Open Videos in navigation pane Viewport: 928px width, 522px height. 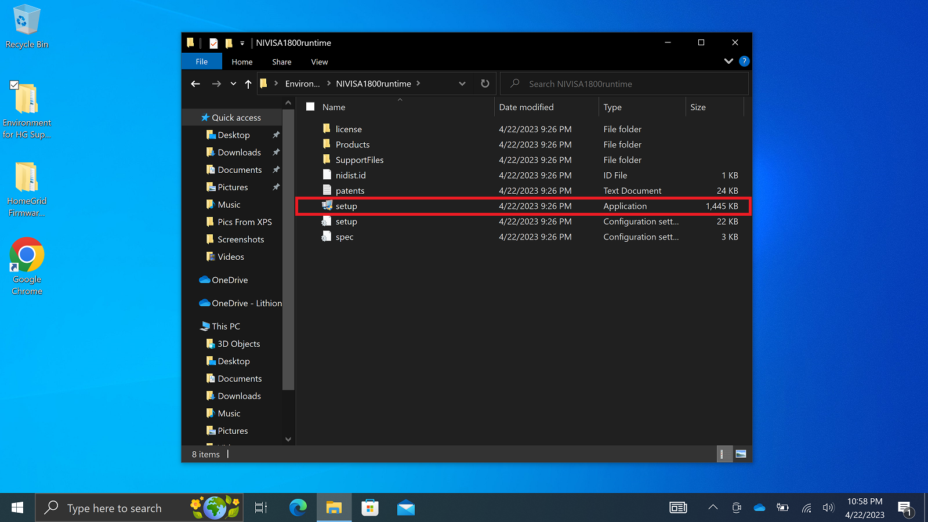(x=231, y=257)
